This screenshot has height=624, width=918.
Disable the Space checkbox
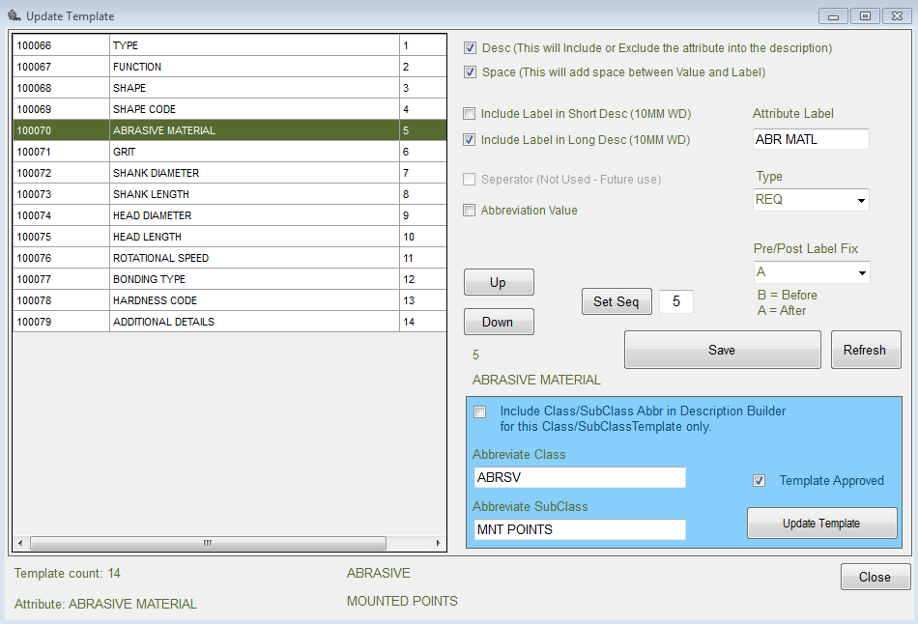click(470, 71)
